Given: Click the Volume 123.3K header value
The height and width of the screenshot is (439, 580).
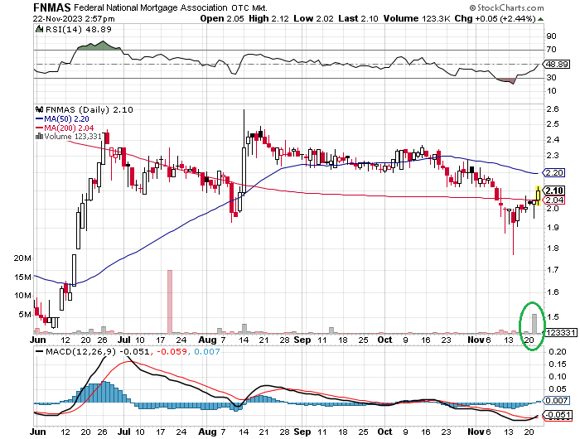Looking at the screenshot, I should tap(417, 18).
